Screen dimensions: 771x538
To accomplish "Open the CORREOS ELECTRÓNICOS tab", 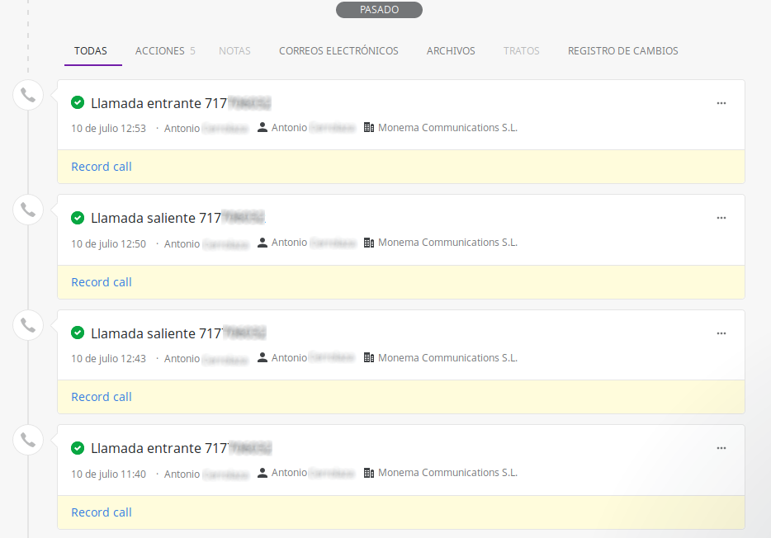I will click(338, 50).
